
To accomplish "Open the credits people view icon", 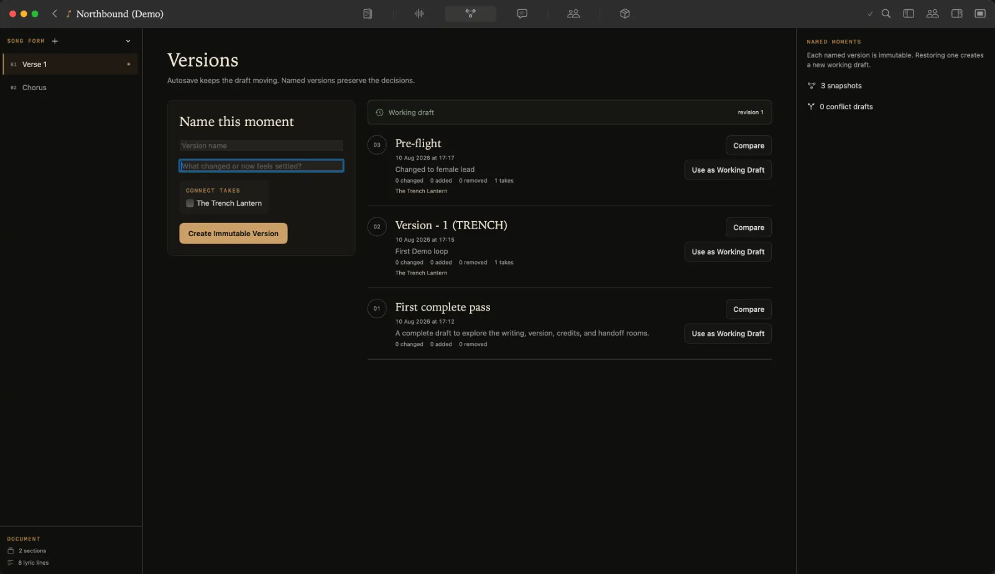I will click(x=573, y=14).
